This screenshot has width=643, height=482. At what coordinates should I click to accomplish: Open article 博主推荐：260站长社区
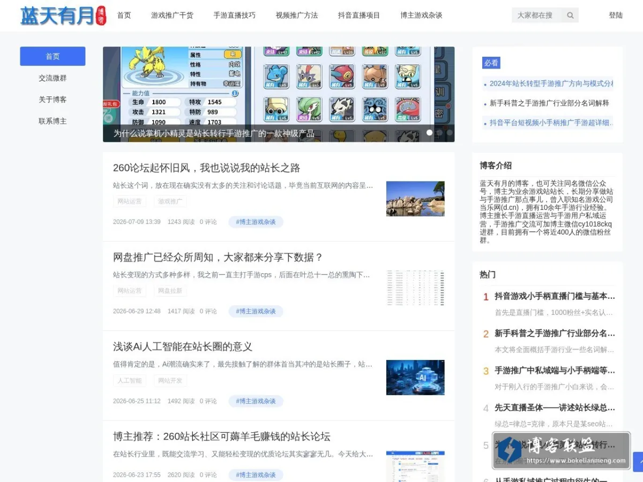[221, 436]
